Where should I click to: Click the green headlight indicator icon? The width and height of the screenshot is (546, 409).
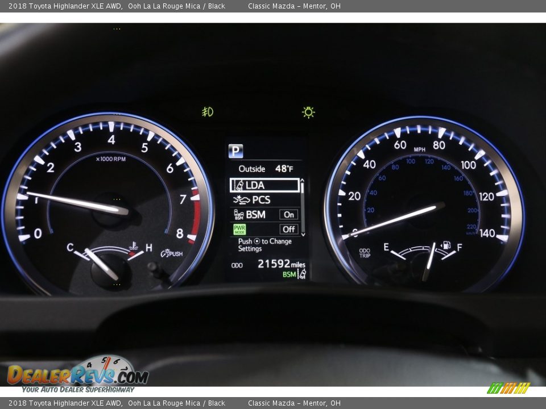pyautogui.click(x=308, y=112)
